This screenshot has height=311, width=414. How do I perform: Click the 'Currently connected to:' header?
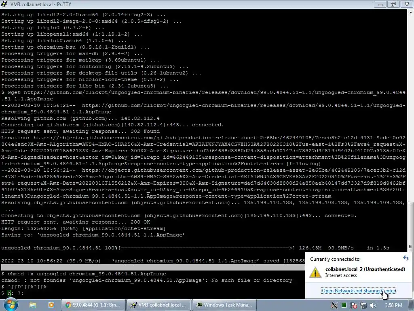(335, 259)
